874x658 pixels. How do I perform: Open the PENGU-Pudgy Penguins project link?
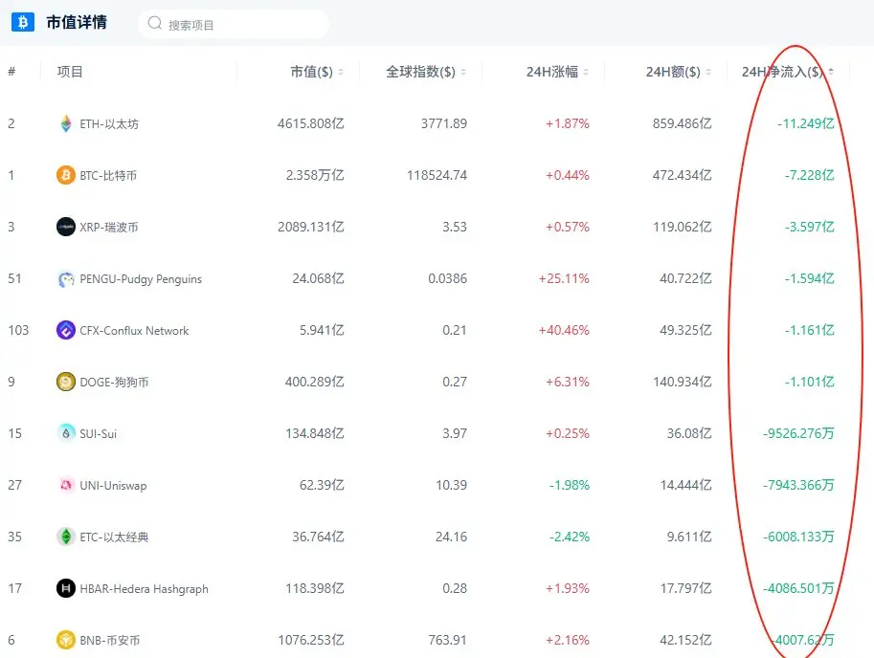[141, 279]
